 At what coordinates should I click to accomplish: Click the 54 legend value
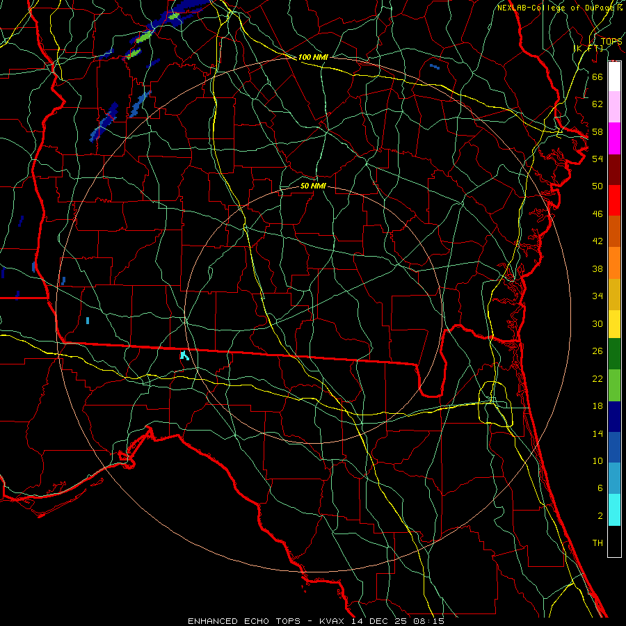(597, 159)
